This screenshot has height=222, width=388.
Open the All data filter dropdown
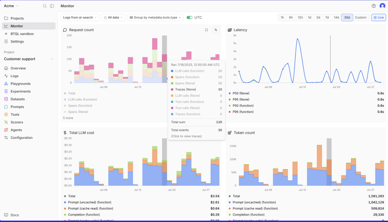point(113,18)
